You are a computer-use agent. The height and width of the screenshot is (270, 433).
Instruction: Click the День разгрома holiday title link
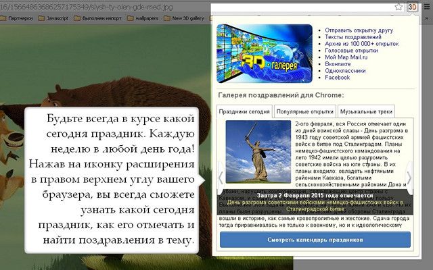315,206
